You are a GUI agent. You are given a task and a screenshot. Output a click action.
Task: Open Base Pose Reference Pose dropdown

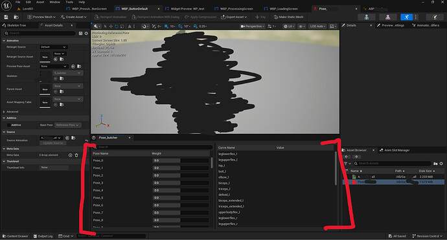(67, 125)
